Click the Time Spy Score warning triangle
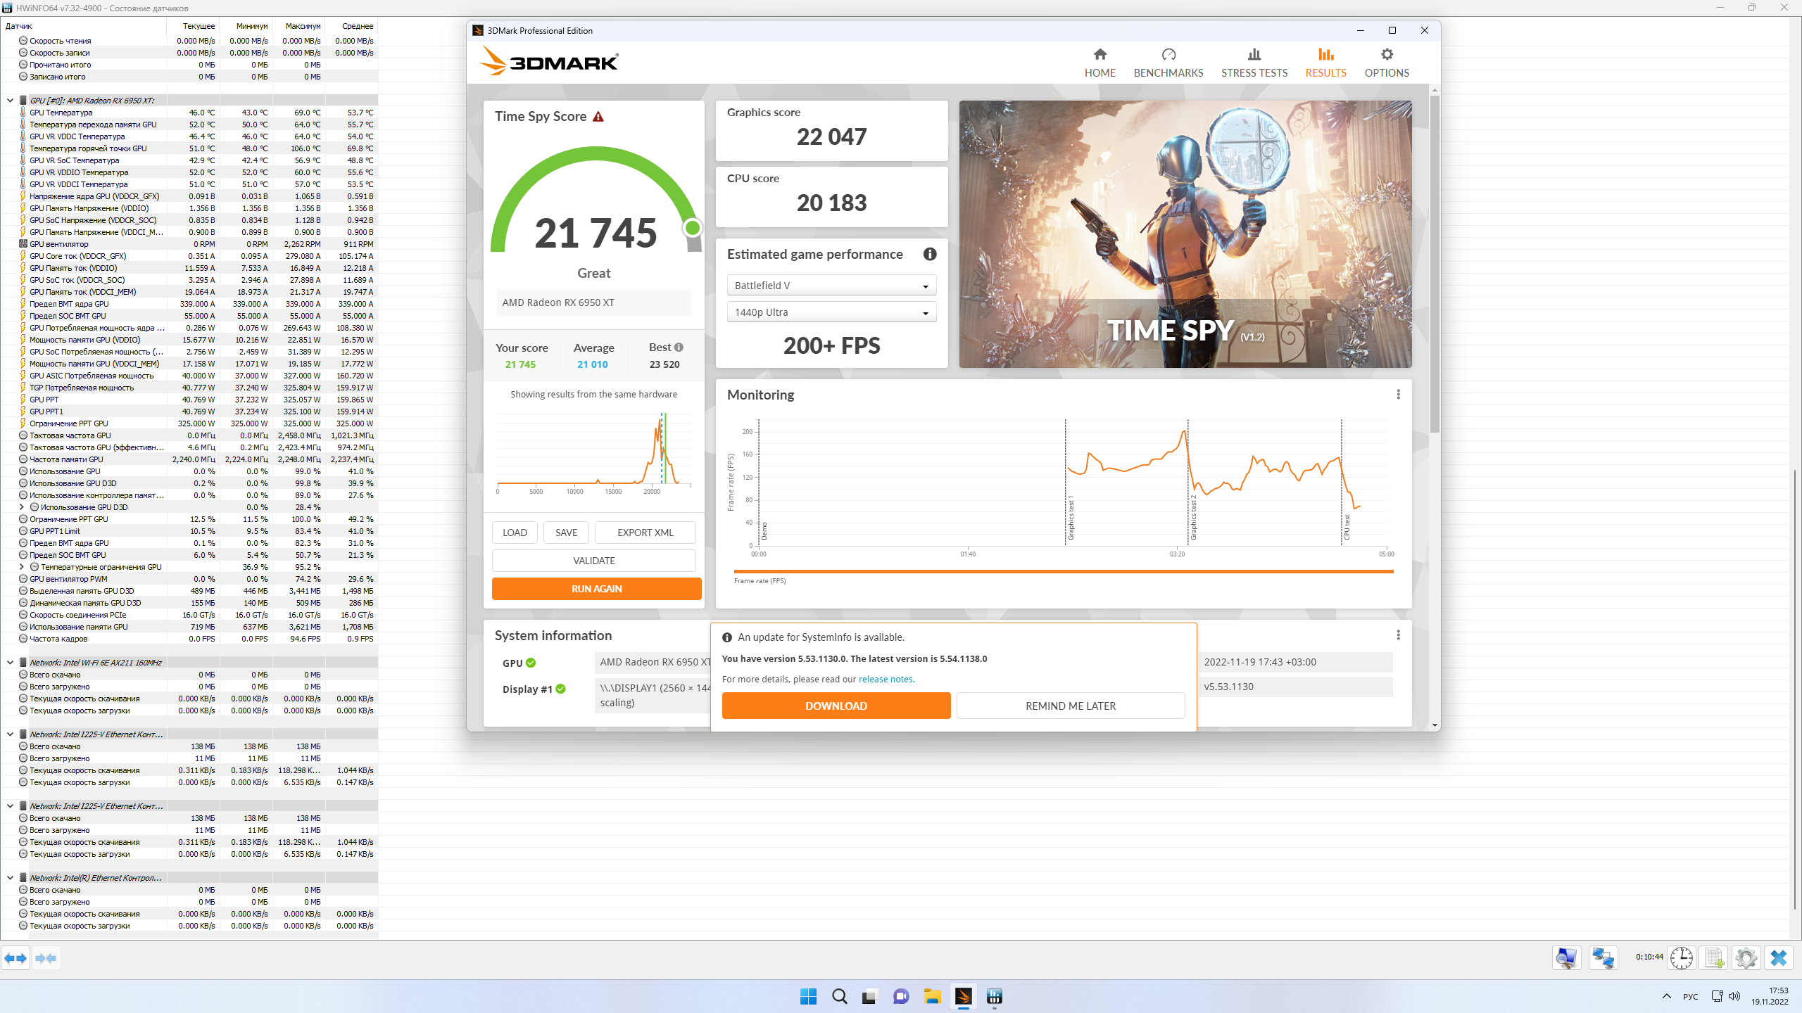 598,117
